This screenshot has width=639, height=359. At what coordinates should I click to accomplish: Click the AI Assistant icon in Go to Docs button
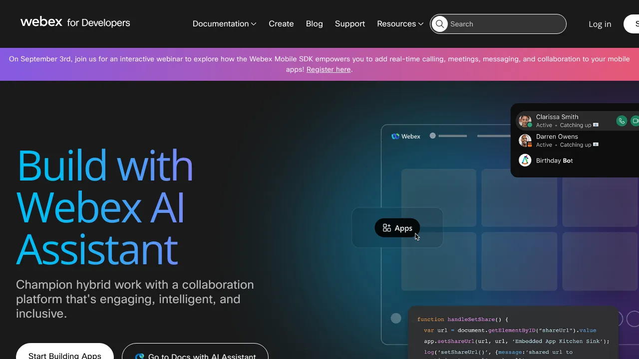(140, 357)
